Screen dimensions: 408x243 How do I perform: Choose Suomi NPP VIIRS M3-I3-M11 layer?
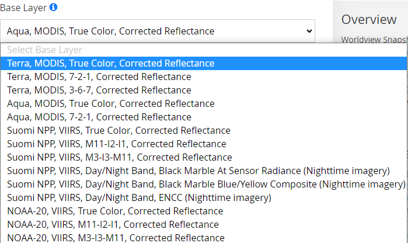point(120,157)
